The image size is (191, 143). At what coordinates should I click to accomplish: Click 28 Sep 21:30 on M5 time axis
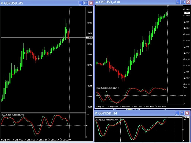coord(30,140)
